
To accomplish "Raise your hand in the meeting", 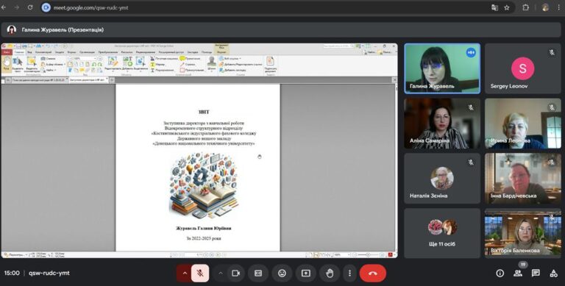I will (x=330, y=273).
